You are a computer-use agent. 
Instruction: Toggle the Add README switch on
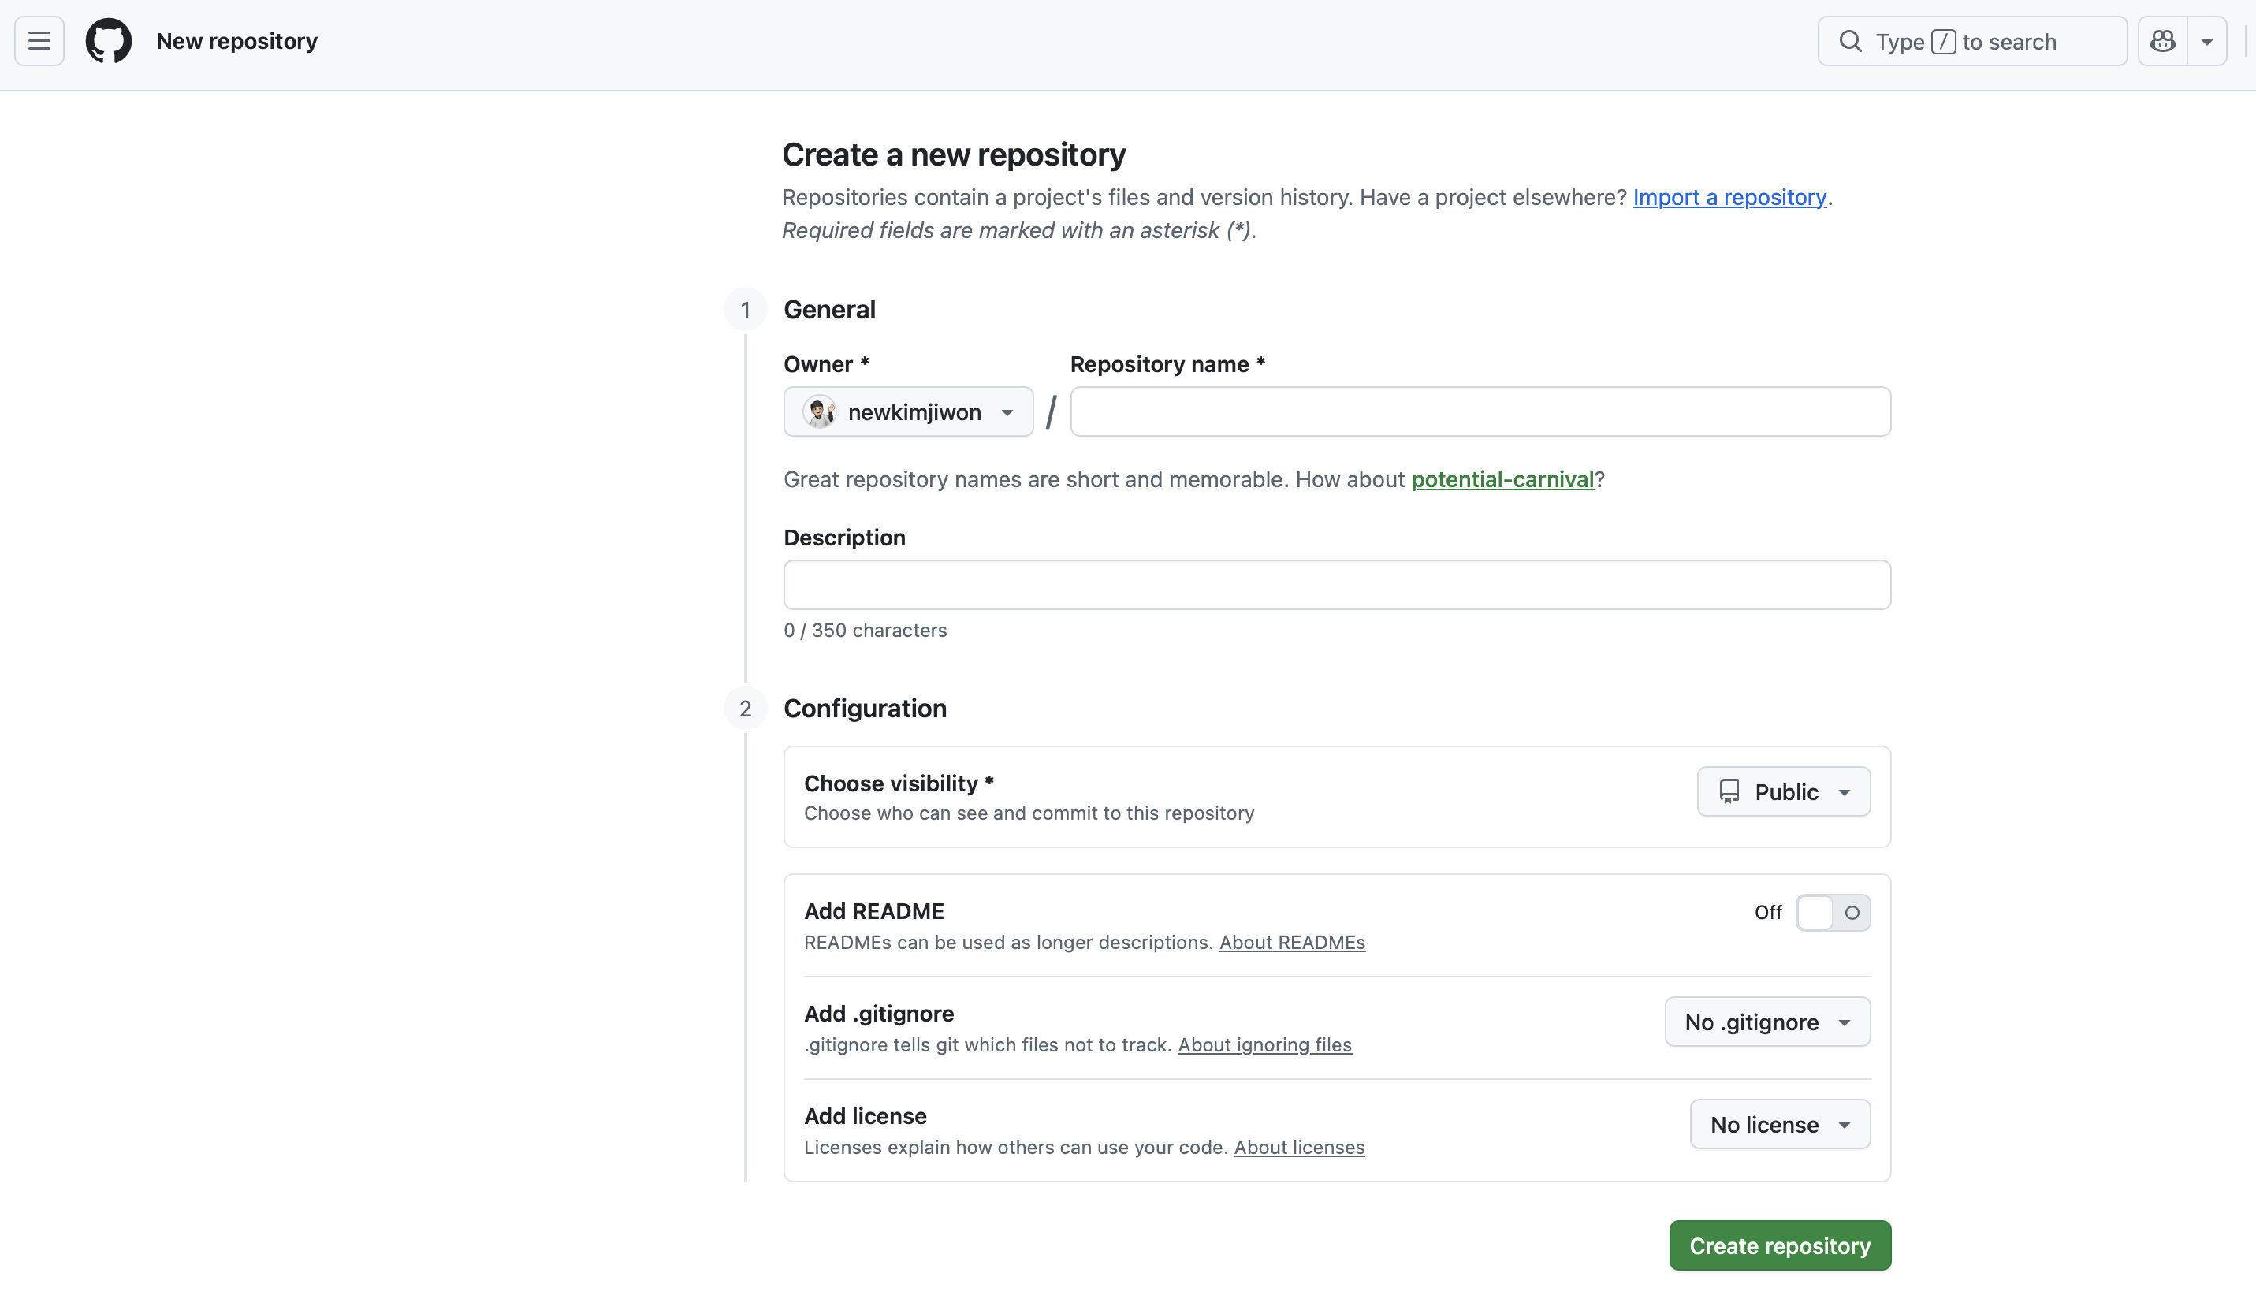coord(1832,913)
